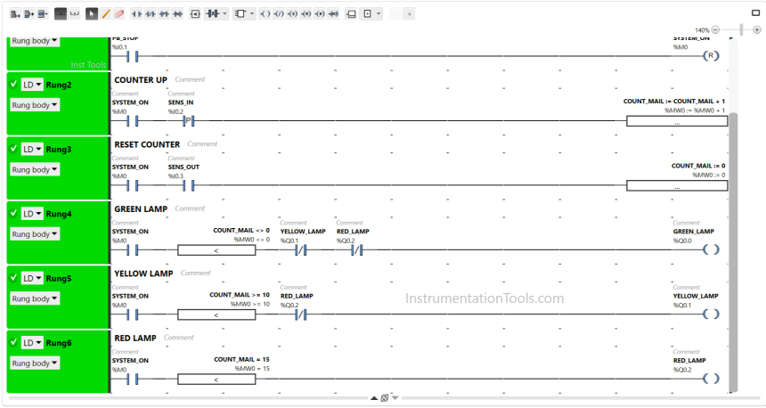The width and height of the screenshot is (766, 408).
Task: Select the RED_LAMP output coil in Rung6
Action: [711, 379]
